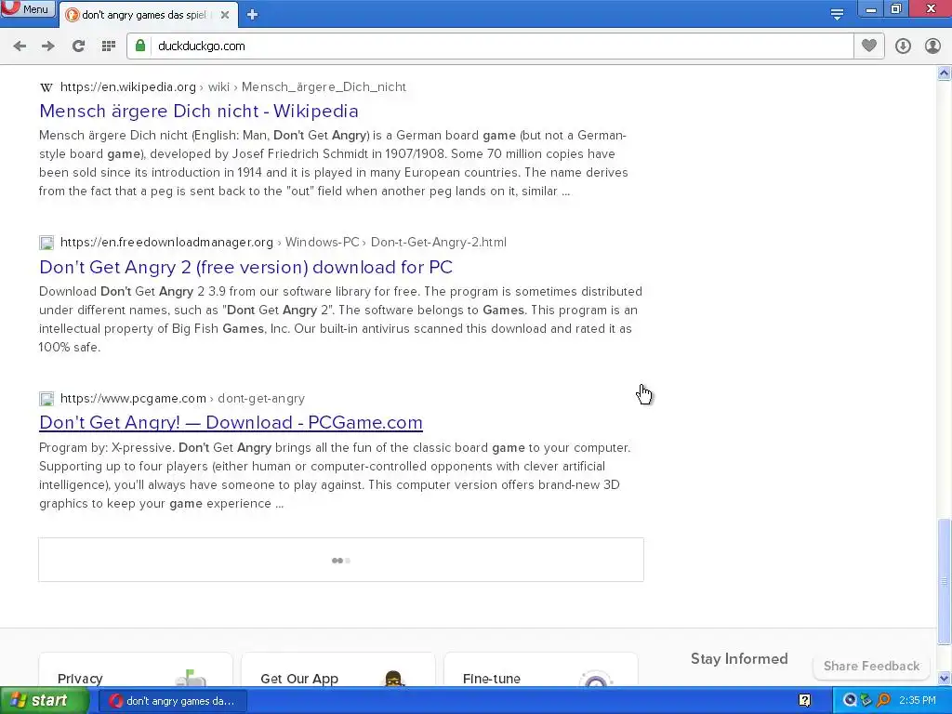Click the help question mark tray icon

click(x=804, y=701)
